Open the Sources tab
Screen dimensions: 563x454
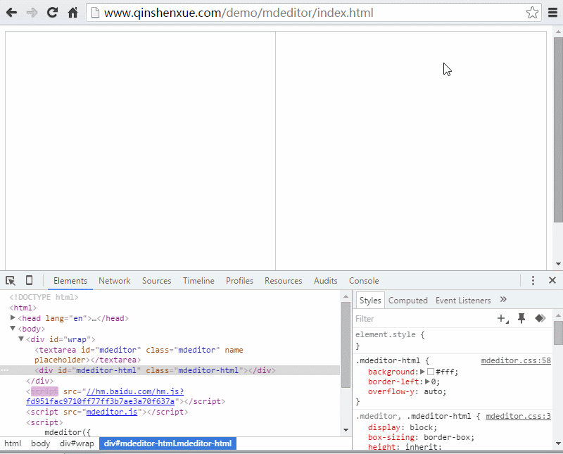click(x=156, y=281)
